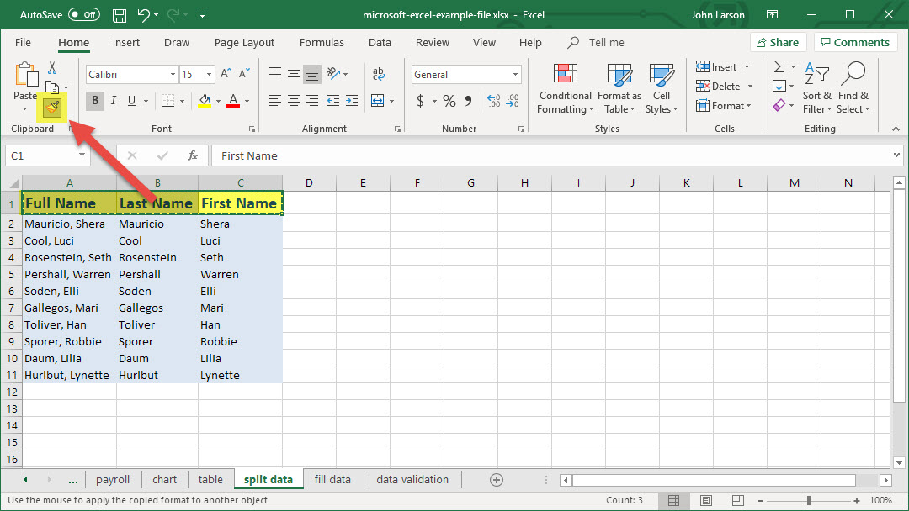The width and height of the screenshot is (909, 511).
Task: Click the Sort & Filter icon
Action: pyautogui.click(x=816, y=75)
